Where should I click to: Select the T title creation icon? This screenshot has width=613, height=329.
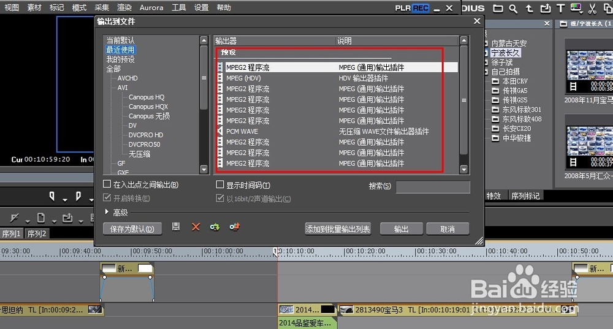pos(560,9)
